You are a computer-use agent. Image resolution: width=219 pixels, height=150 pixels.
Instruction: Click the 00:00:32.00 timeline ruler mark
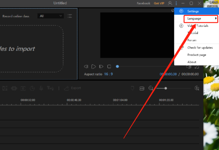28,100
